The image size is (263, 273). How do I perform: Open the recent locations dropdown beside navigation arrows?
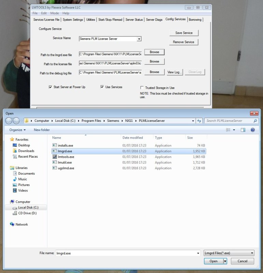click(x=21, y=121)
